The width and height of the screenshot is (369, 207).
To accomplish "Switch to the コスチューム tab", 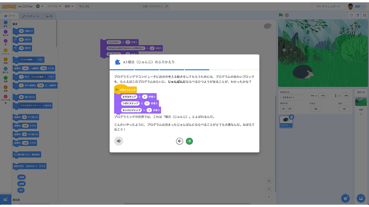I will coord(31,16).
